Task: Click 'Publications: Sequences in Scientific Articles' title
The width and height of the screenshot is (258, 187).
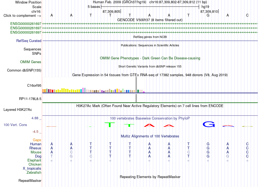Action: [150, 45]
